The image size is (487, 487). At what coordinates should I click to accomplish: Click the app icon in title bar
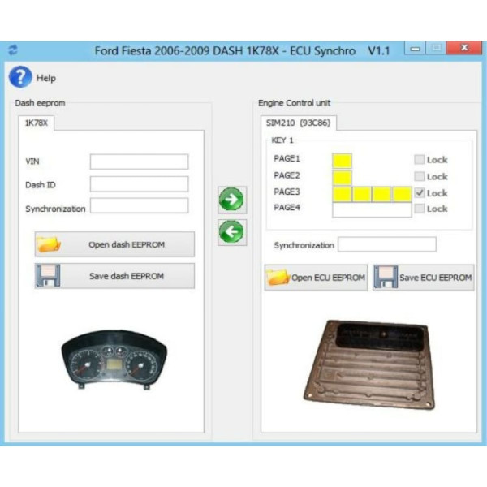[x=13, y=50]
